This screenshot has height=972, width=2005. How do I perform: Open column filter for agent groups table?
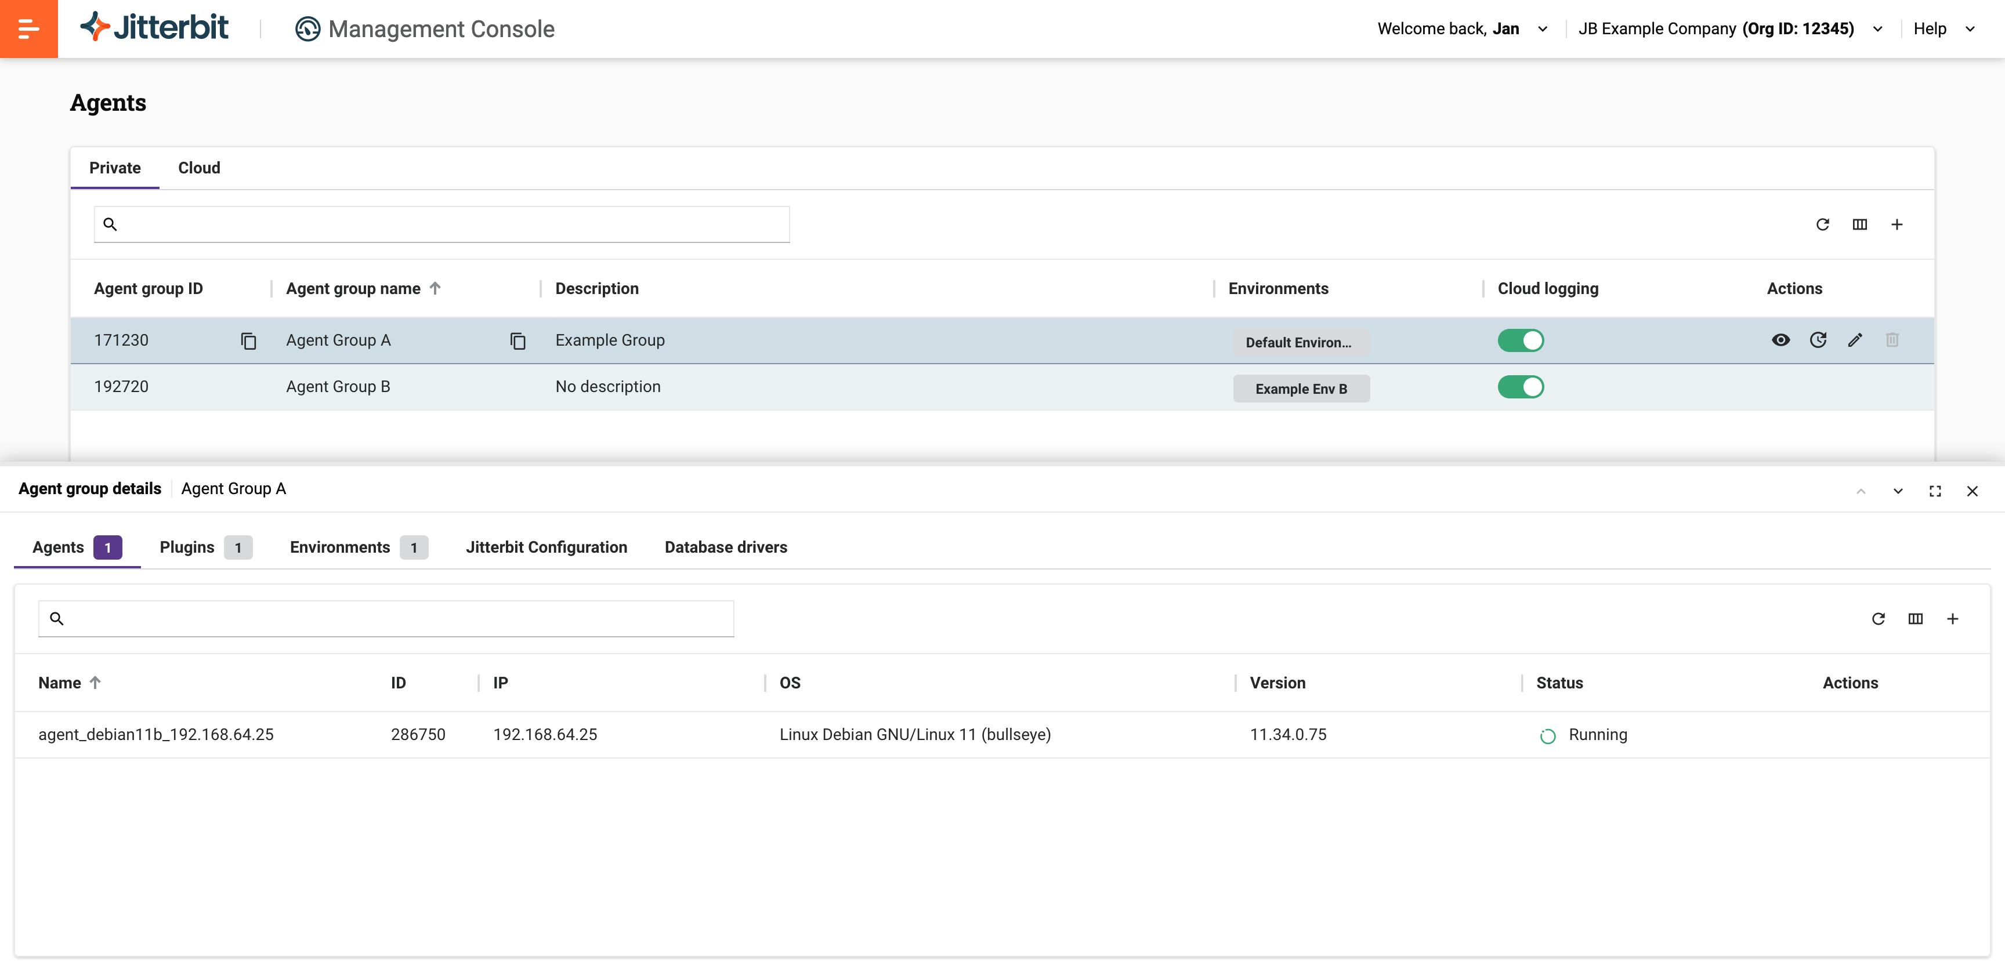tap(1859, 224)
